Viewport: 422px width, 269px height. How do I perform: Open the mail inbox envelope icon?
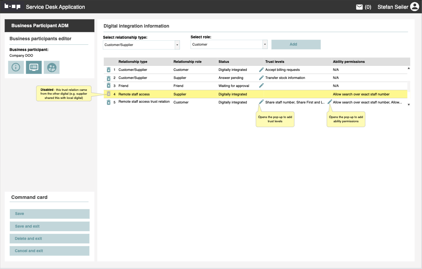(x=359, y=7)
